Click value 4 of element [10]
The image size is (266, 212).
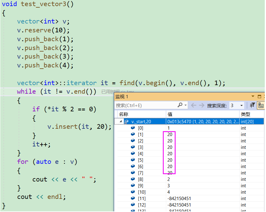tap(169, 192)
